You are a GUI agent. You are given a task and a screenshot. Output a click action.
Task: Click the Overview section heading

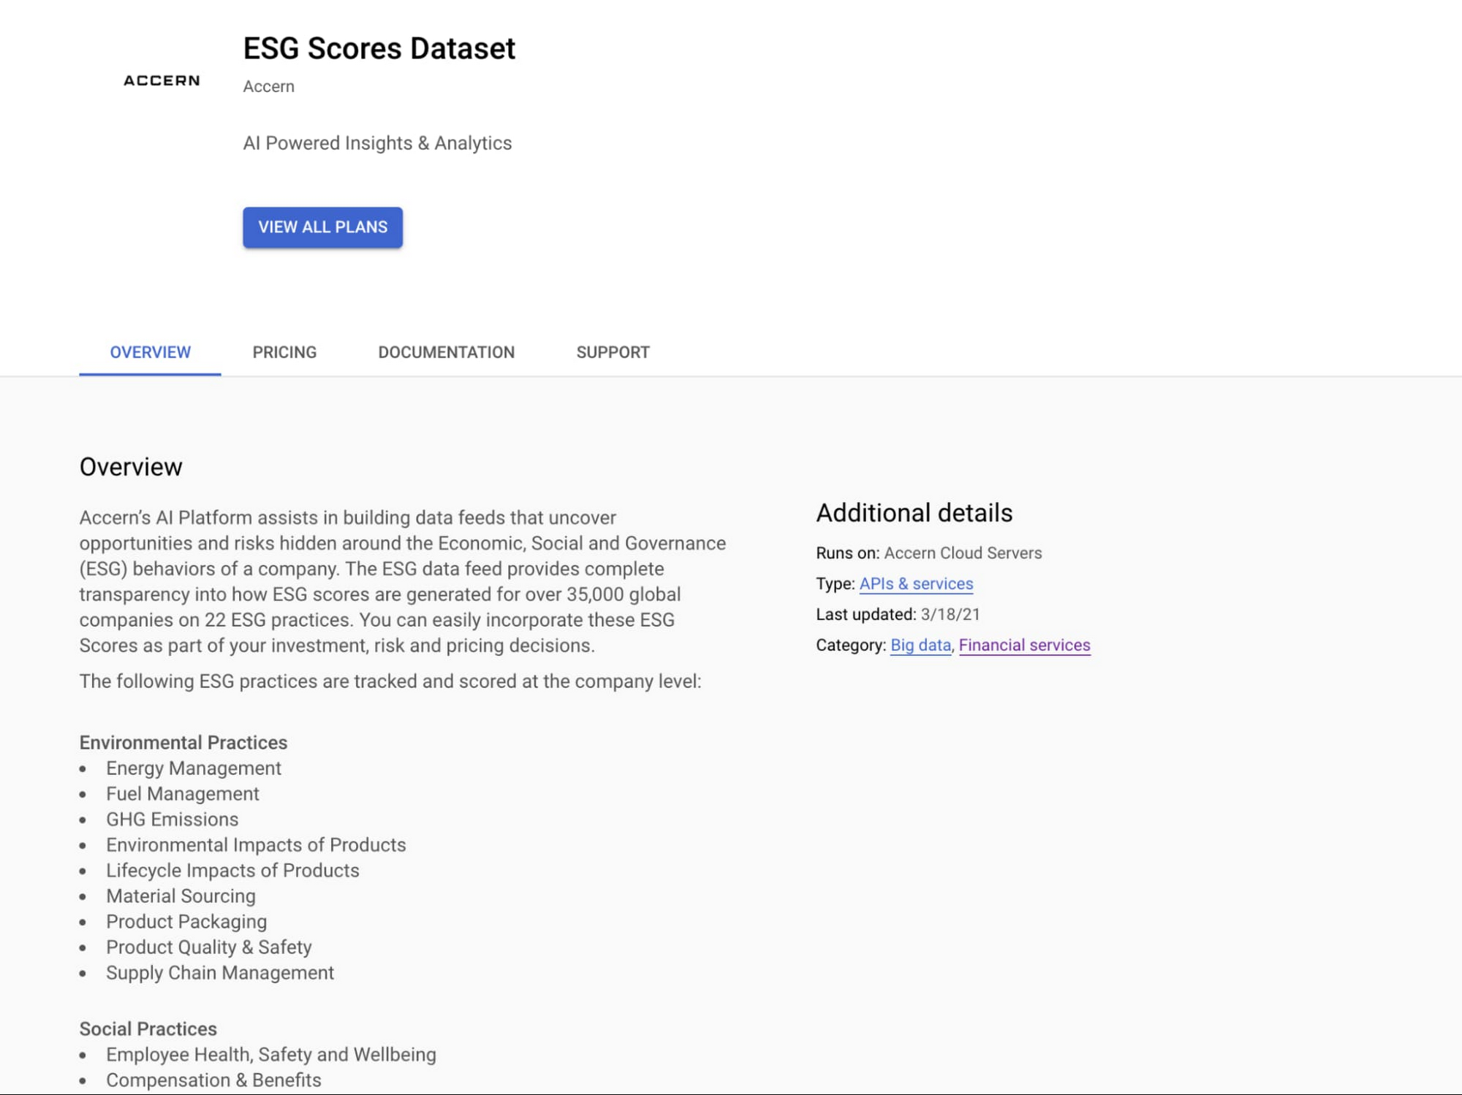click(x=131, y=467)
